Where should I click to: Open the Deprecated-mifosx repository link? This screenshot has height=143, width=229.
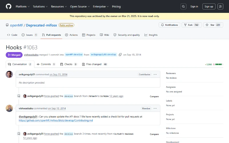tap(41, 25)
